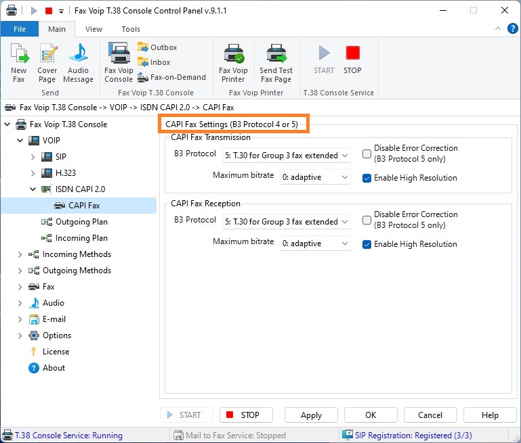Image resolution: width=521 pixels, height=443 pixels.
Task: Open Transmission B3 Protocol dropdown
Action: (286, 155)
